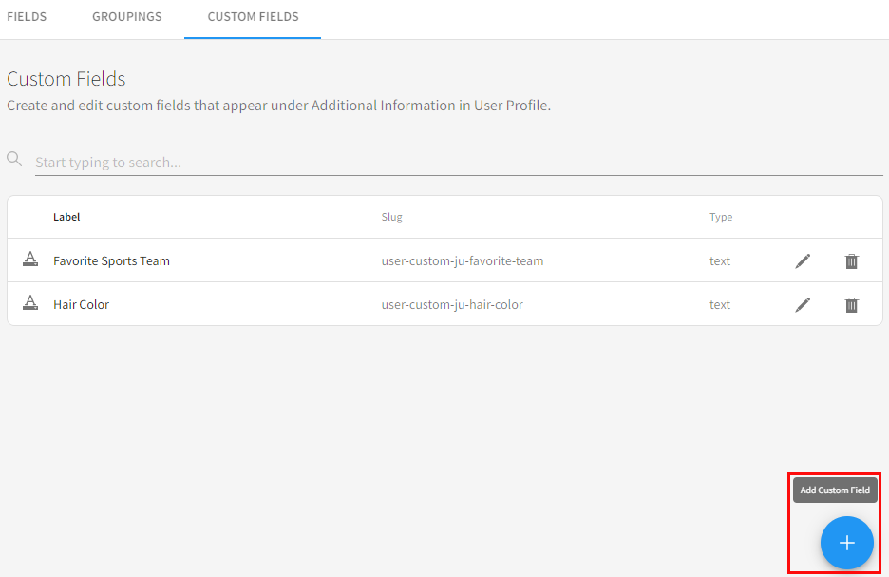This screenshot has width=889, height=577.
Task: Select the Hair Color label
Action: click(x=81, y=305)
